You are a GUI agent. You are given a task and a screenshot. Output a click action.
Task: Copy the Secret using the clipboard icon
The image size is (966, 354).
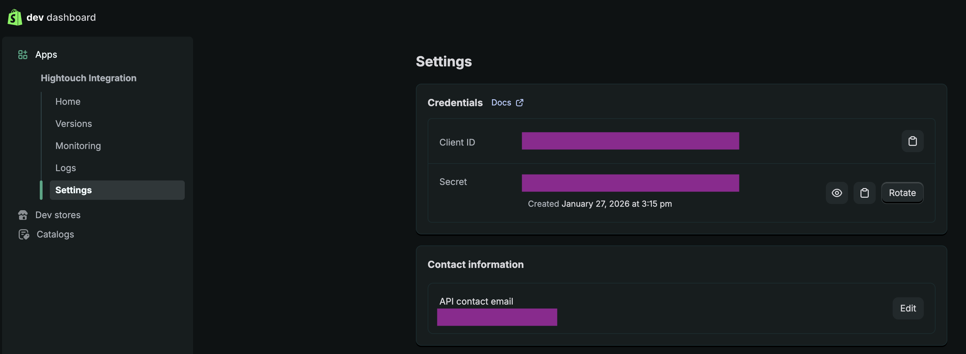[864, 193]
